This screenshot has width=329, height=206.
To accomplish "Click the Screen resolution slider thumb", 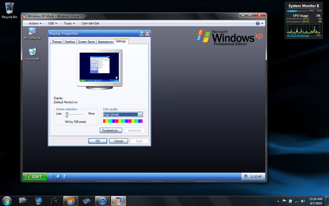I will (67, 115).
